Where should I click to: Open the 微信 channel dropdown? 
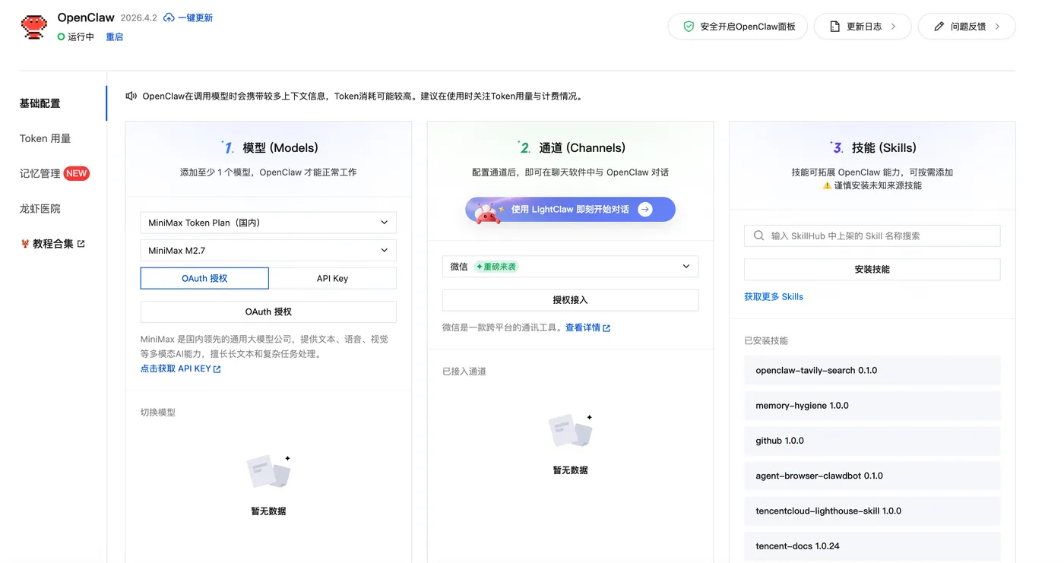pyautogui.click(x=570, y=267)
